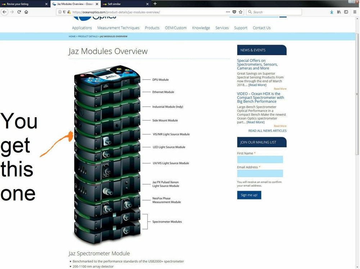Close the Jaz Modules Overview tab
This screenshot has height=269, width=360.
97,4
